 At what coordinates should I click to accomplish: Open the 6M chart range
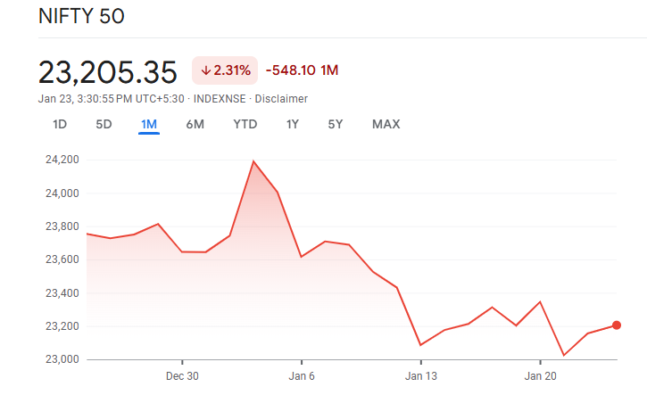point(195,124)
